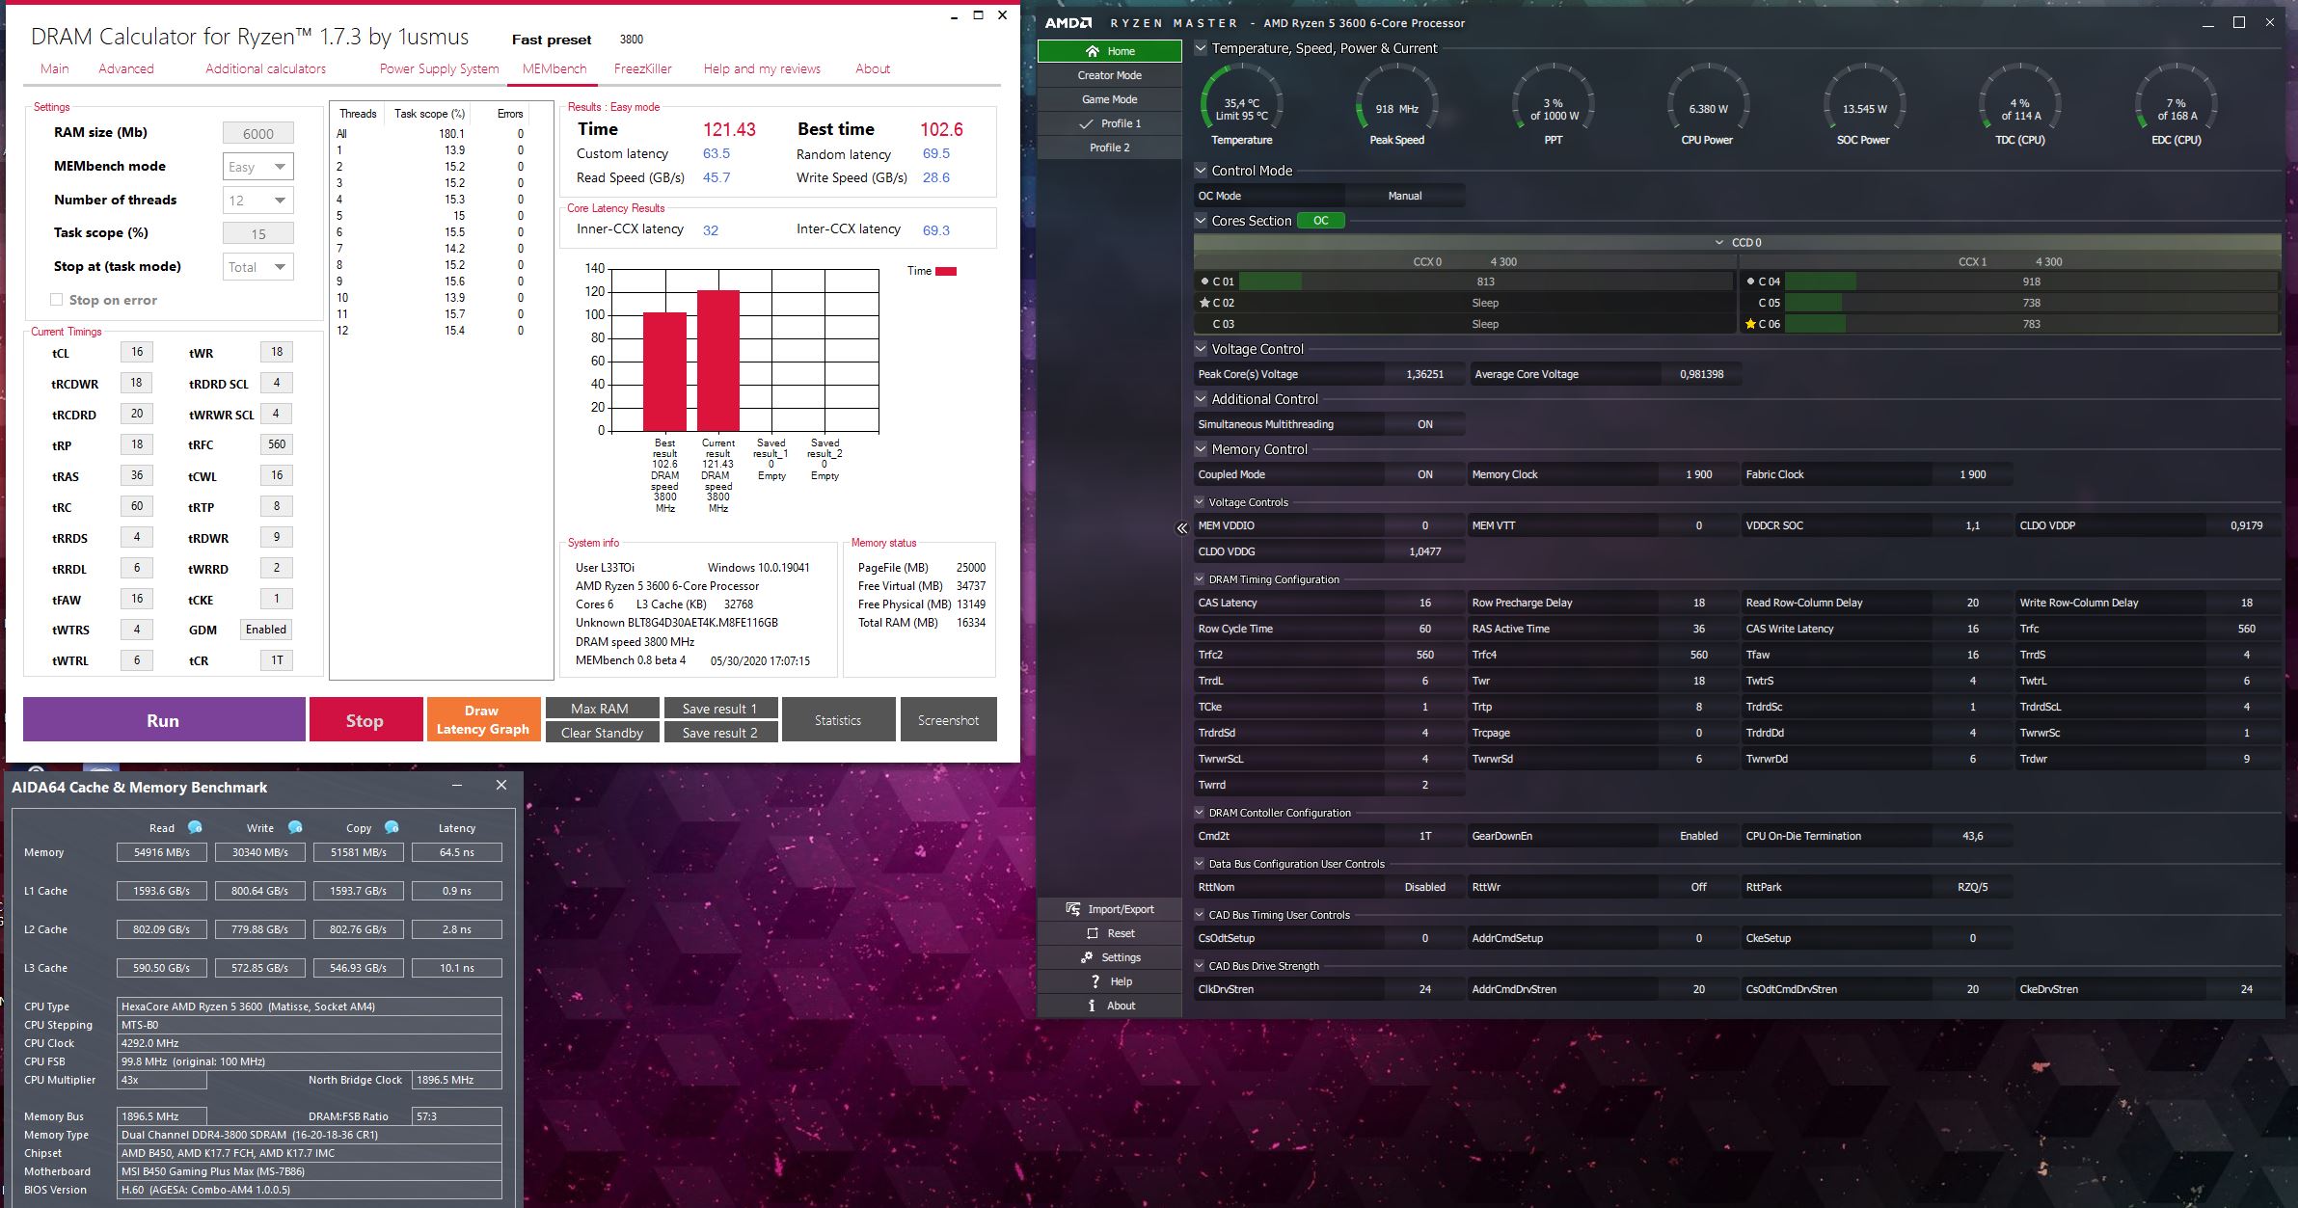
Task: Open the Number of threads dropdown
Action: click(257, 201)
